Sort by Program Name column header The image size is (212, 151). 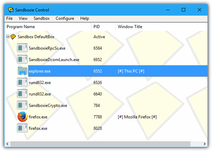(48, 27)
